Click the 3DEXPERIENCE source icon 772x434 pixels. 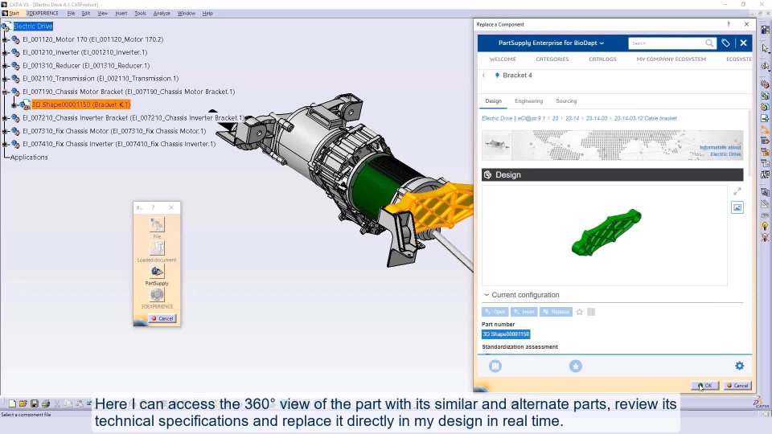pyautogui.click(x=157, y=294)
